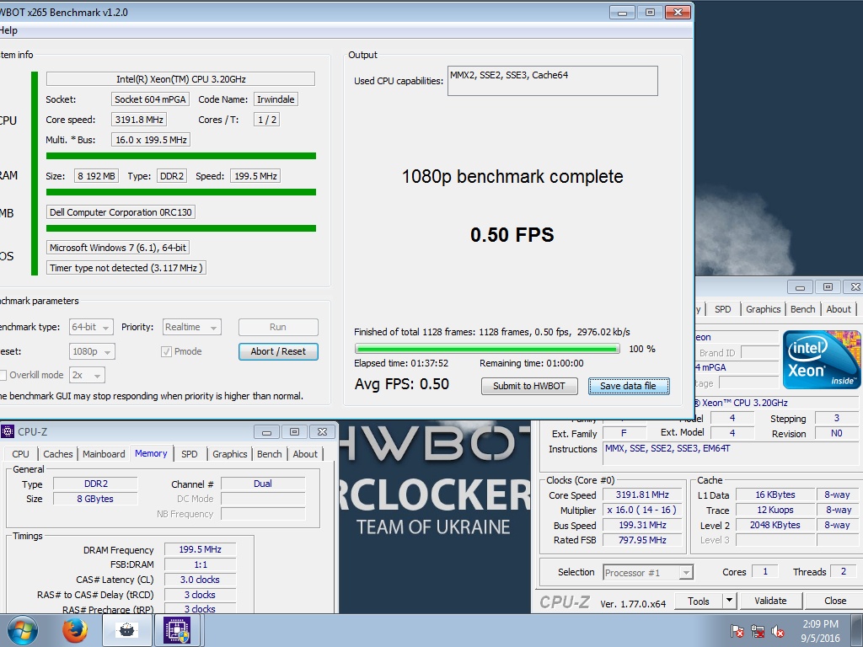This screenshot has width=863, height=647.
Task: Open the Overkill 2x multiplier dropdown
Action: 87,375
